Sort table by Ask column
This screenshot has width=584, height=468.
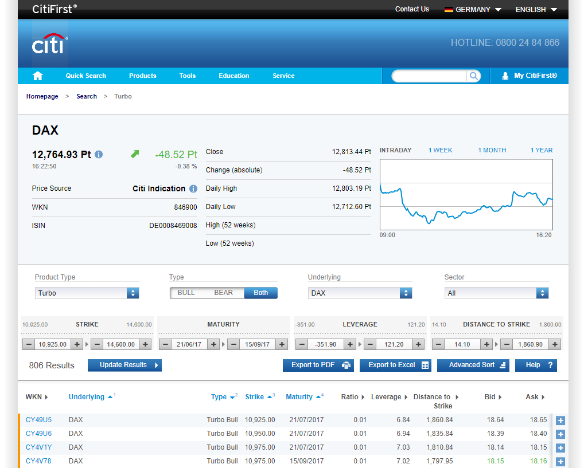[x=535, y=397]
